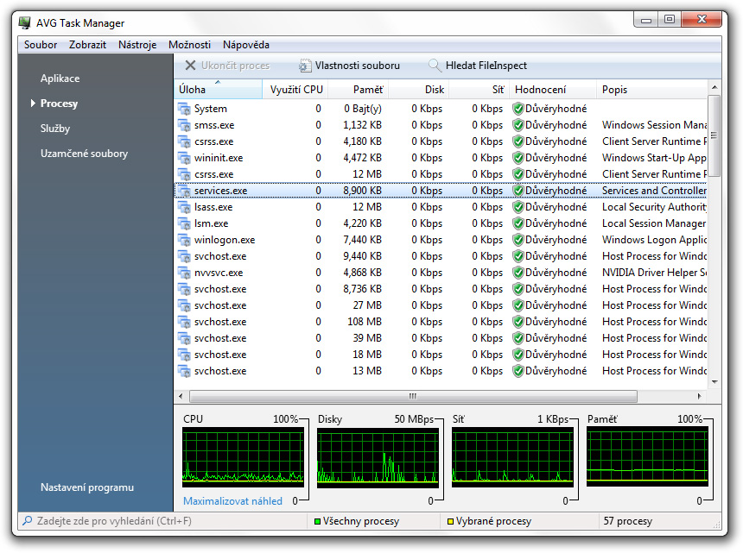The height and width of the screenshot is (553, 743).
Task: Select the Procesy section in sidebar
Action: click(x=60, y=104)
